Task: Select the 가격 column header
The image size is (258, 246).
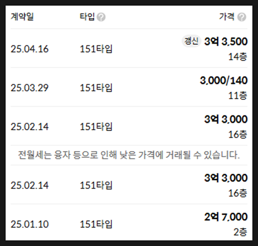Action: pyautogui.click(x=227, y=17)
